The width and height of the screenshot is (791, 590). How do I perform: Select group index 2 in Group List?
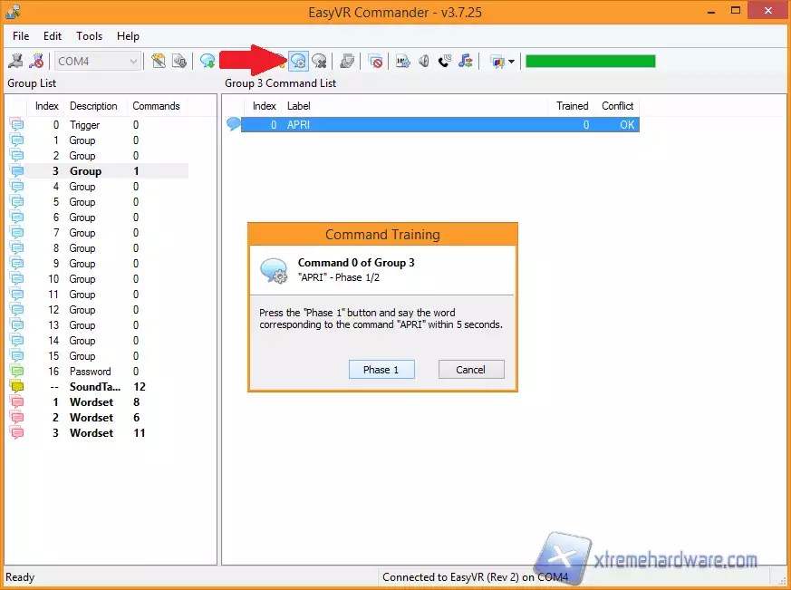click(99, 156)
